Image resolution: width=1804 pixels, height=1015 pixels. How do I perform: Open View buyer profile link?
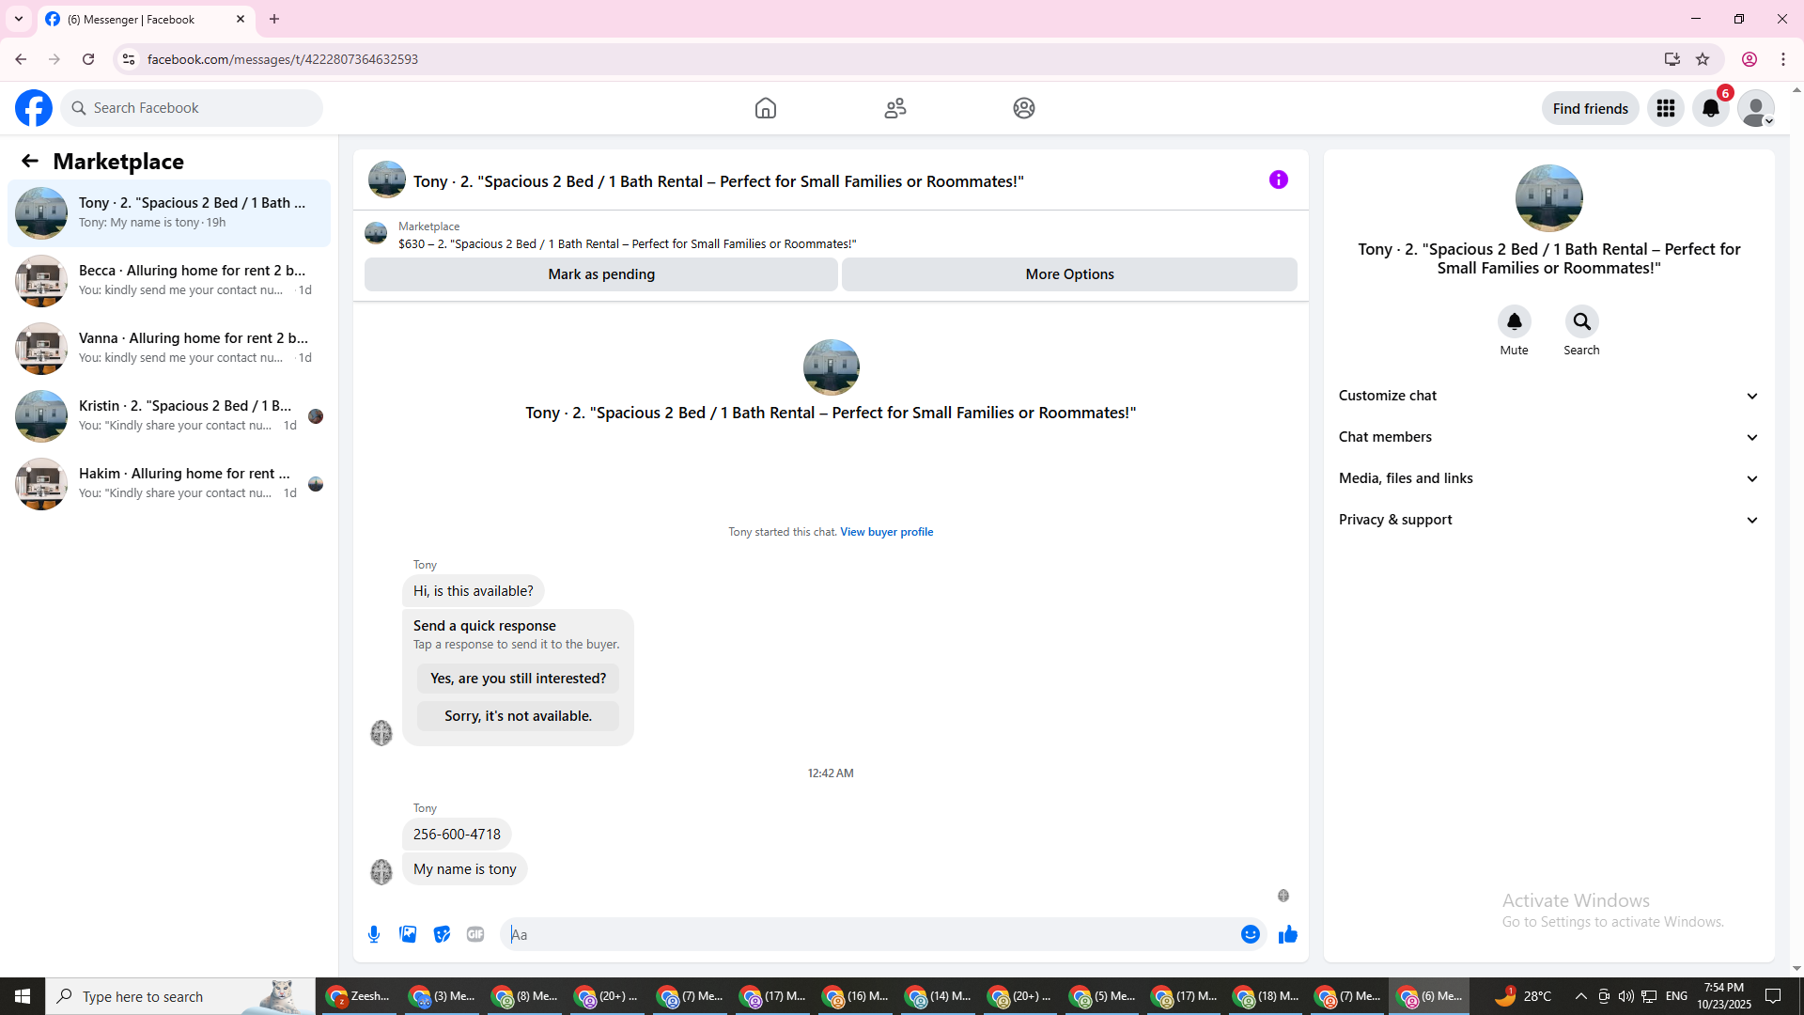tap(886, 532)
